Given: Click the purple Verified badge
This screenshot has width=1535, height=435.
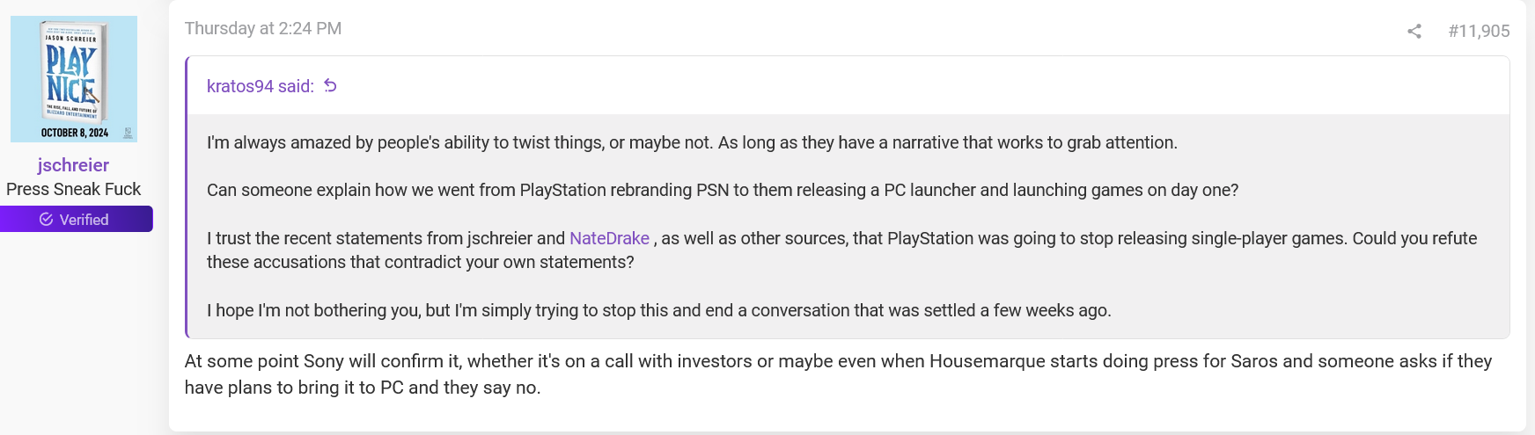Looking at the screenshot, I should point(77,220).
